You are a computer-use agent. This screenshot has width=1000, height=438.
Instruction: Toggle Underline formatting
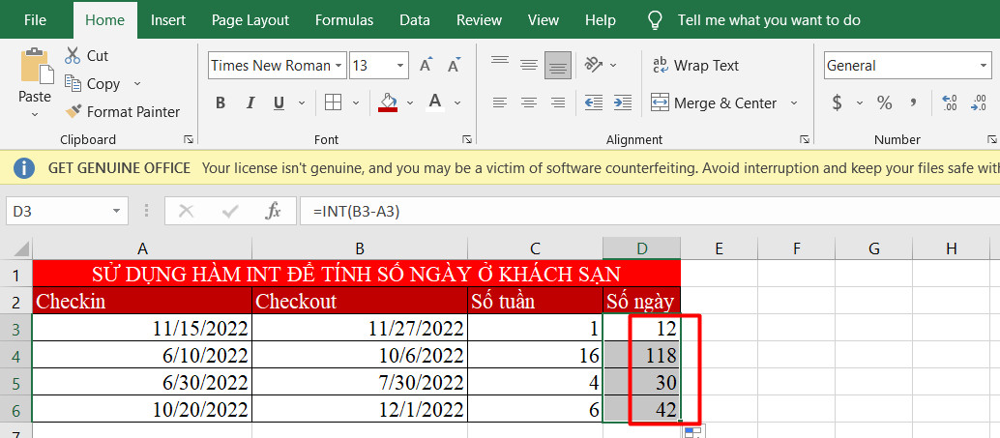pos(279,102)
